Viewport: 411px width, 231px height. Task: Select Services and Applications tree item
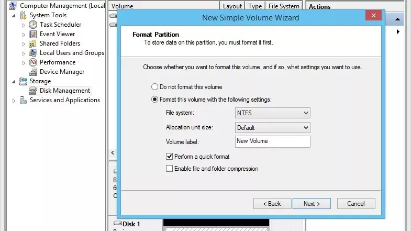65,100
